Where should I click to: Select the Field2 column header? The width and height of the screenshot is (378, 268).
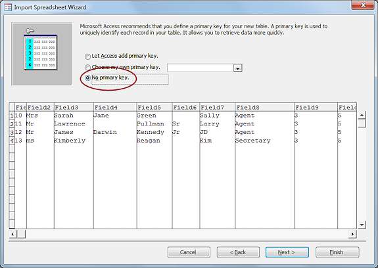point(40,107)
